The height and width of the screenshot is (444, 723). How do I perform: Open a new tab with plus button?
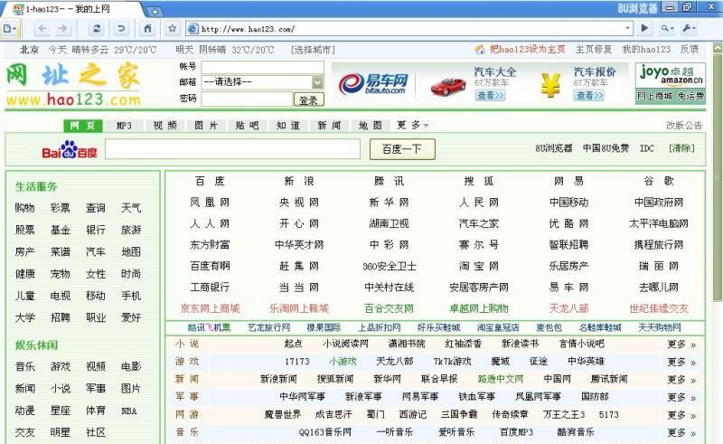155,12
